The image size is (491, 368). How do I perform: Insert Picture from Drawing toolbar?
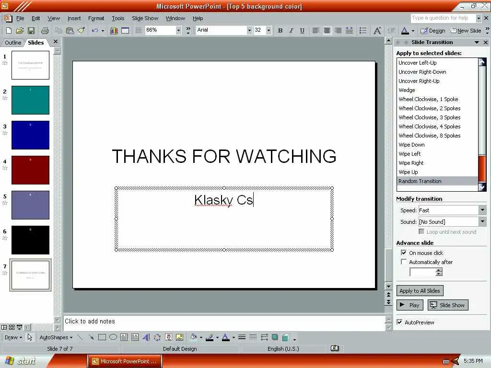coord(179,337)
